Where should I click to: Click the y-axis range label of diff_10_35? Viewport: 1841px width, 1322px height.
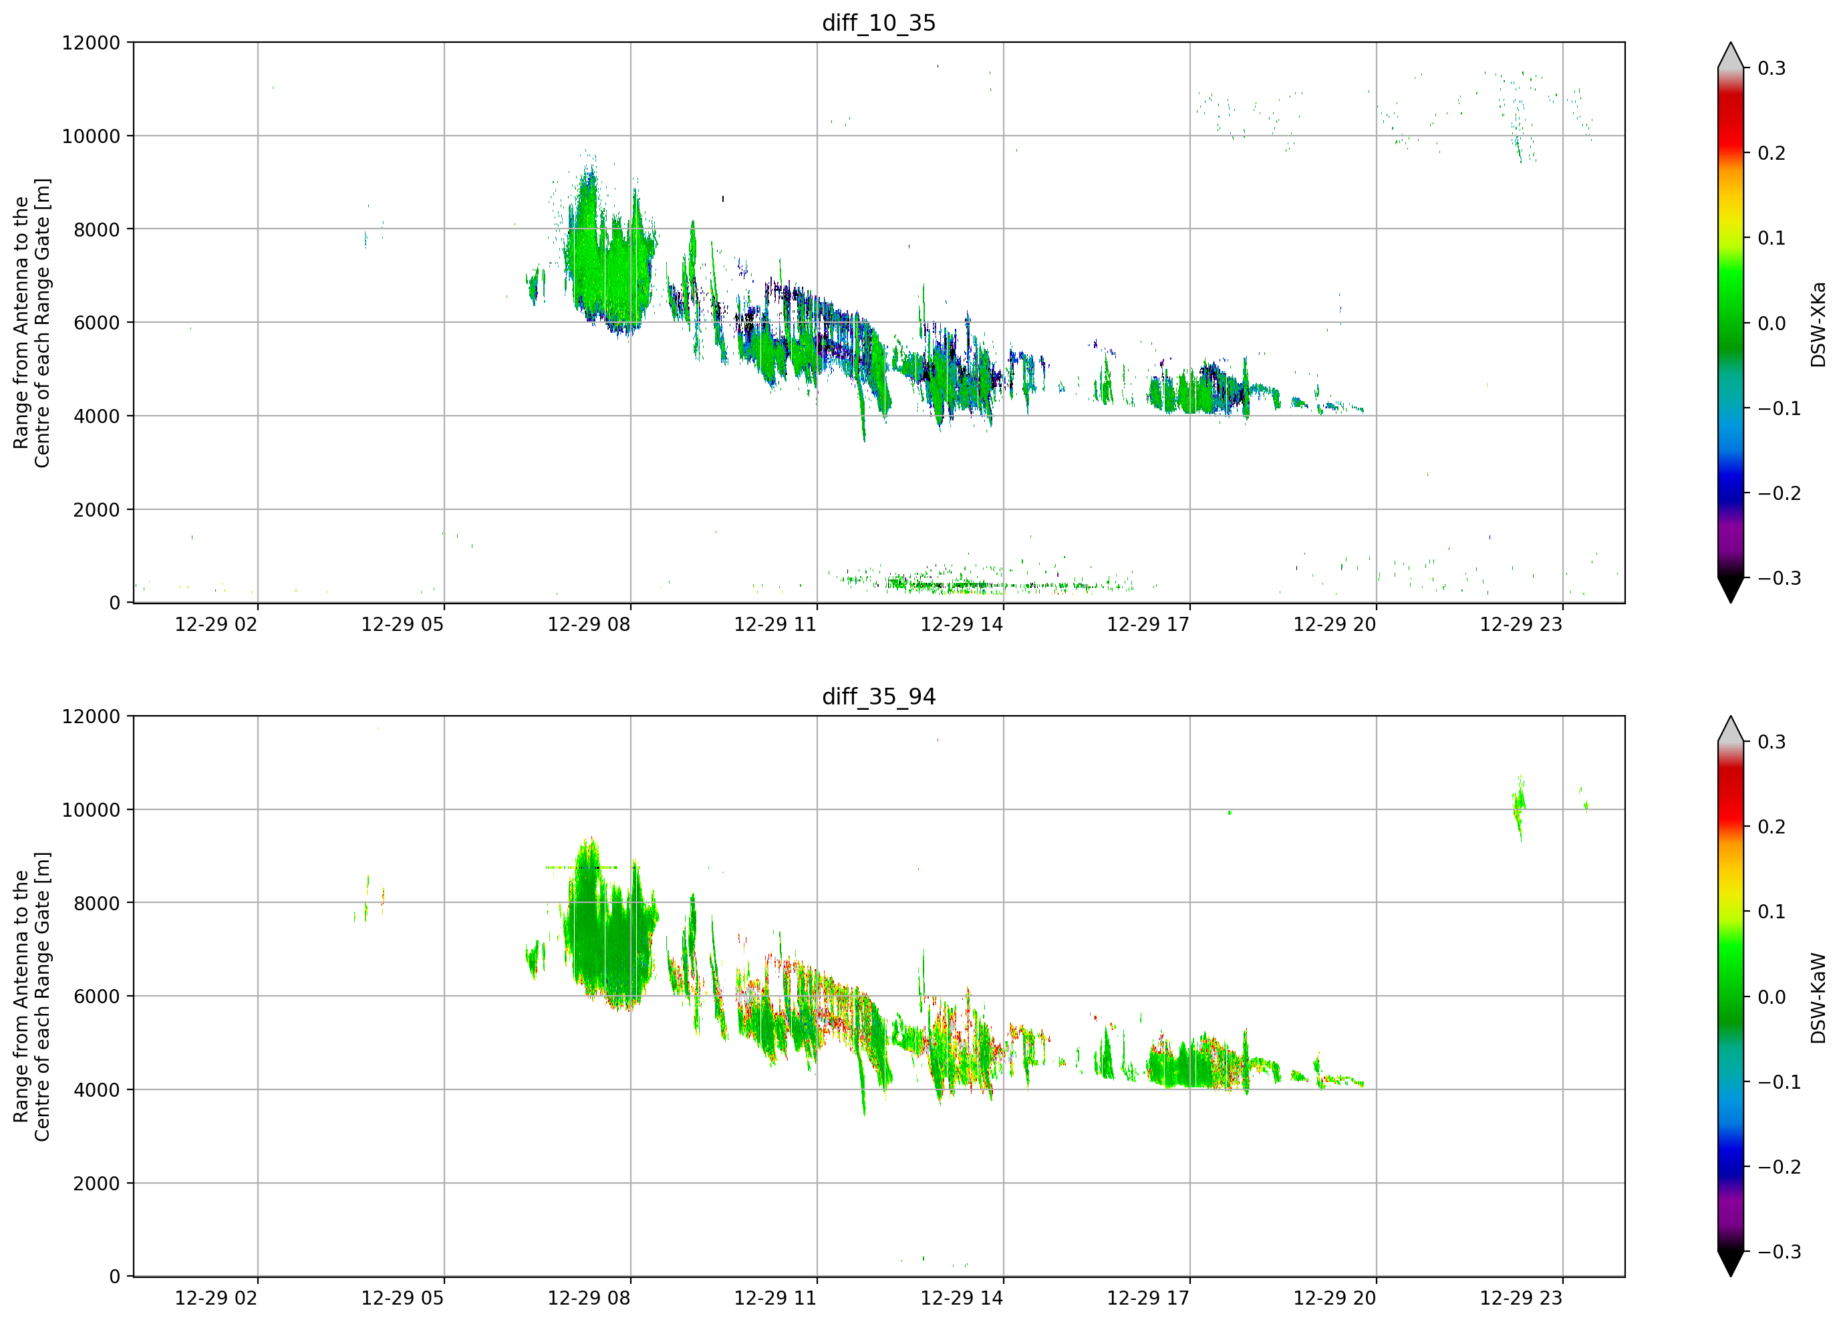pyautogui.click(x=31, y=322)
